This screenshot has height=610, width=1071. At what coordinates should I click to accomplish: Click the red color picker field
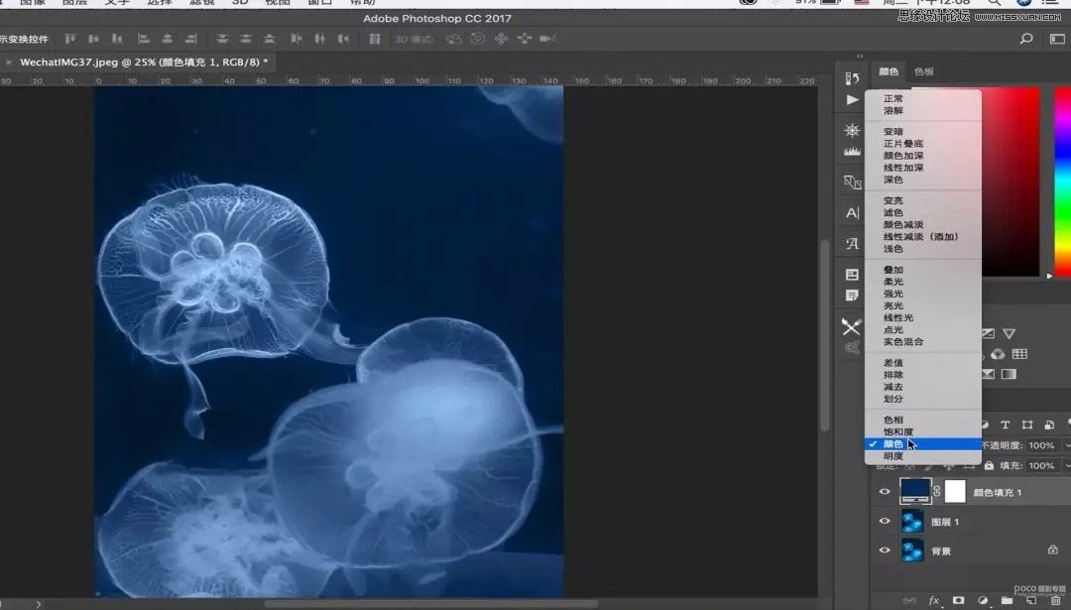(x=1011, y=182)
